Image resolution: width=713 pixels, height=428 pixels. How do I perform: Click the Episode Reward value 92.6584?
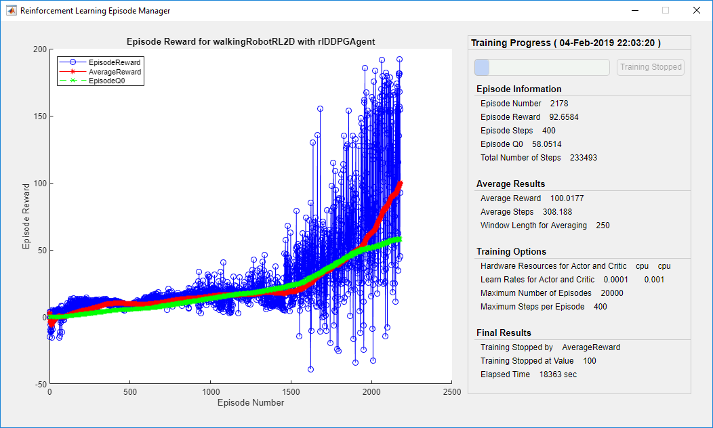[564, 117]
